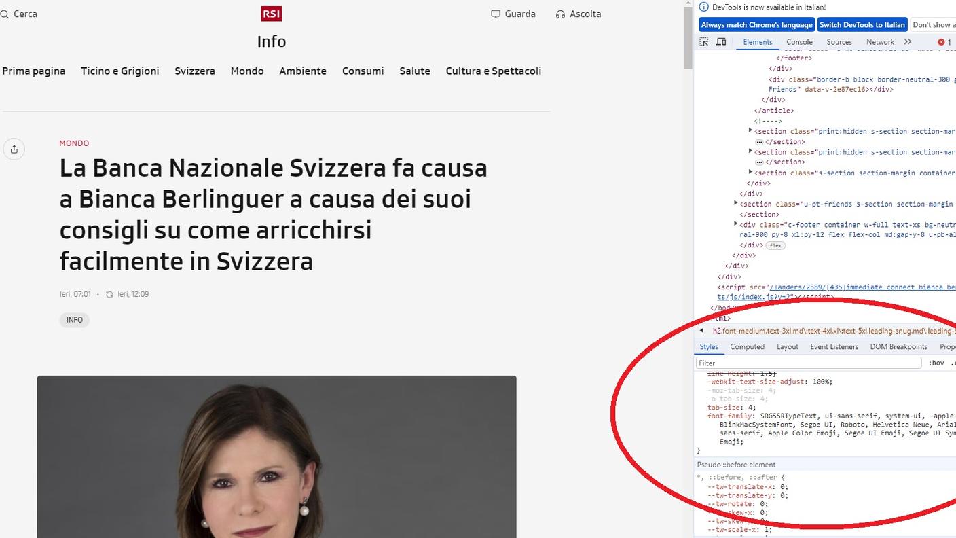The width and height of the screenshot is (956, 538).
Task: Expand the second print:hidden section node
Action: pos(750,151)
